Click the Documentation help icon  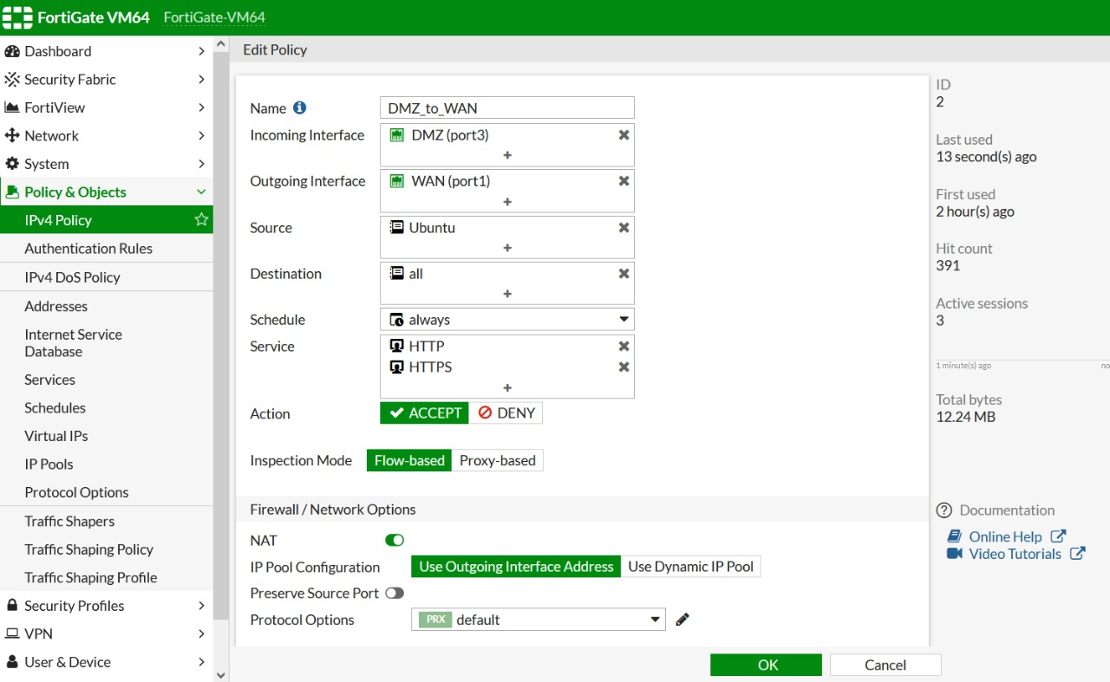pos(945,510)
